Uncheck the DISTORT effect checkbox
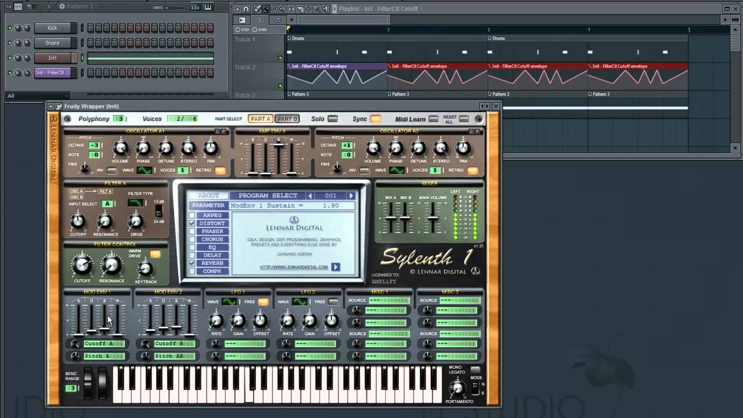743x418 pixels. 192,224
